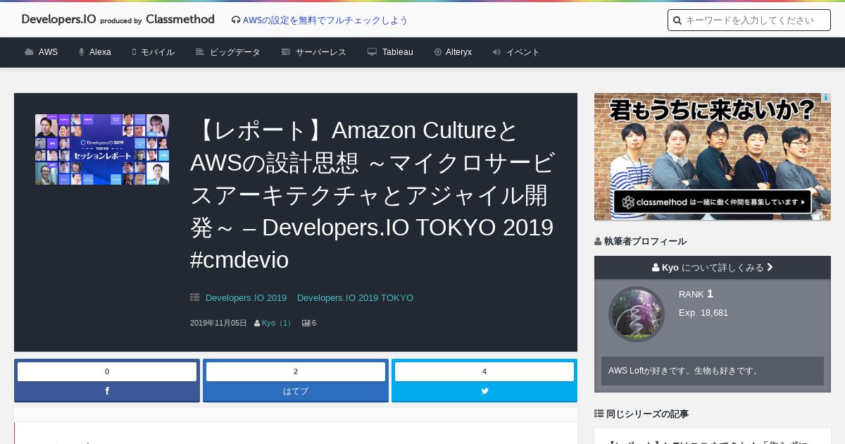Click the article title Amazon CultureとAWSの設計思想
Image resolution: width=845 pixels, height=444 pixels.
point(373,195)
